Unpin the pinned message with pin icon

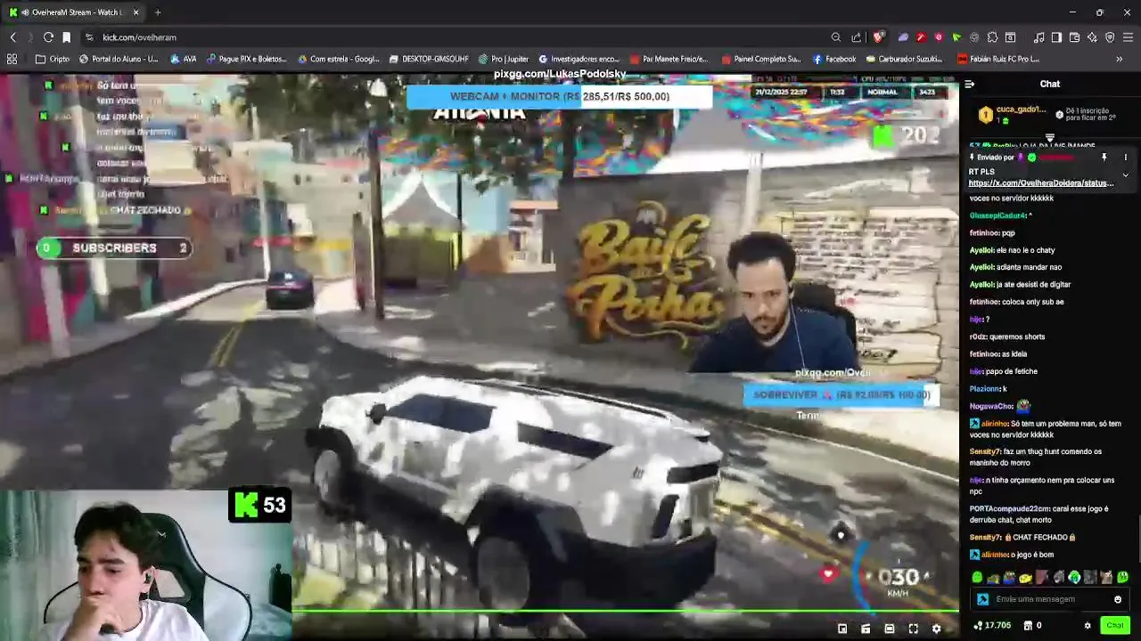click(1104, 158)
